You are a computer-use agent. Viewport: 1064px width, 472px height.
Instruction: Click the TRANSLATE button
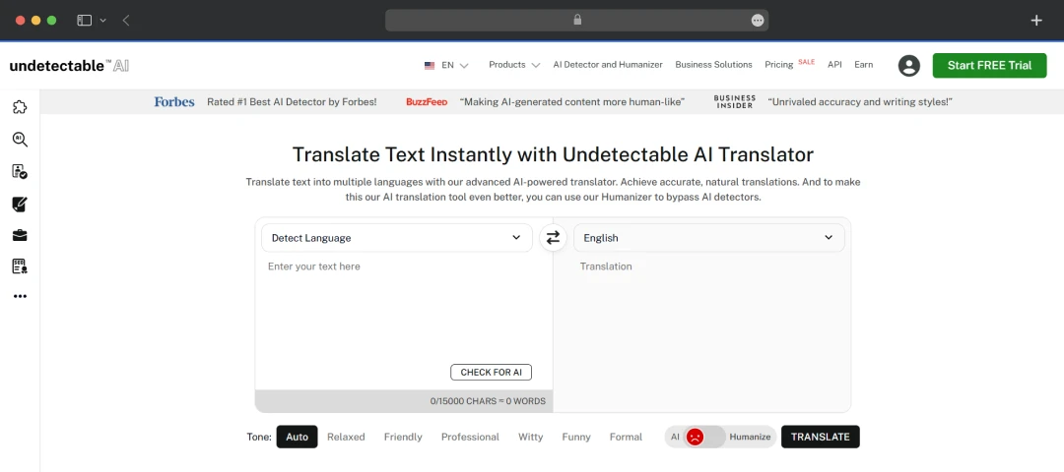pos(821,437)
